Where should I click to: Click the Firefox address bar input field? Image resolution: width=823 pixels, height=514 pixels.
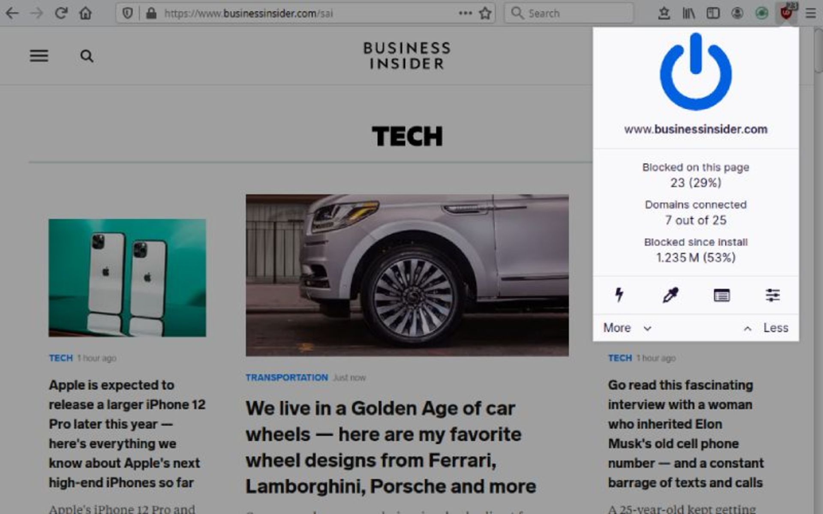308,13
